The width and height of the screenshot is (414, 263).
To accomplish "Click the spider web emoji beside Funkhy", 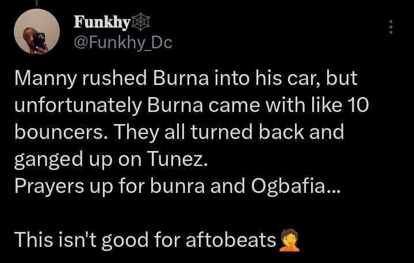I will [140, 23].
